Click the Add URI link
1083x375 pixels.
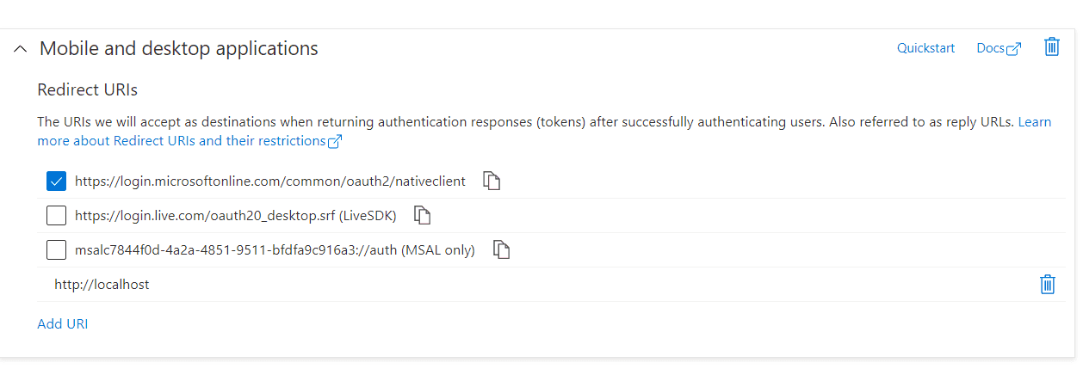tap(62, 324)
